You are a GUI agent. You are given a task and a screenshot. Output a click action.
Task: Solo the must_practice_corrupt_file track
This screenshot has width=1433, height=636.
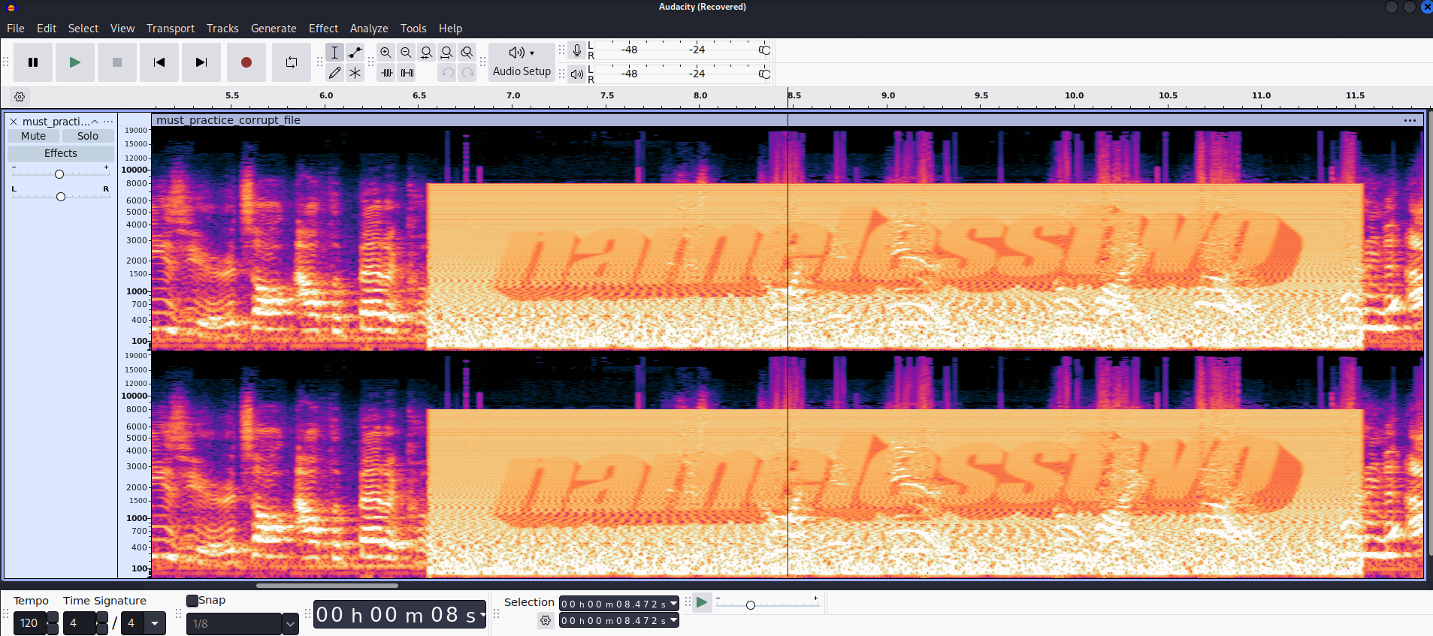click(x=88, y=136)
